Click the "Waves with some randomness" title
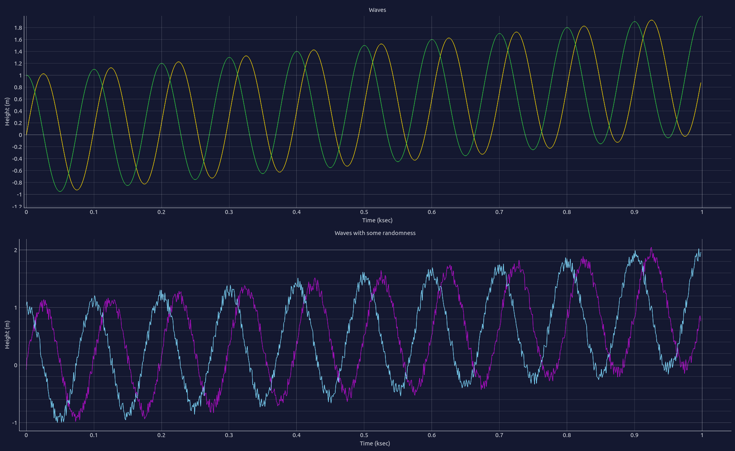Viewport: 735px width, 451px height. 375,233
